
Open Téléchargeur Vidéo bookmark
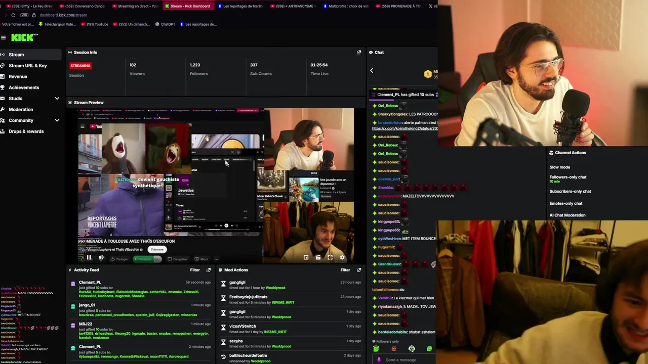click(57, 24)
